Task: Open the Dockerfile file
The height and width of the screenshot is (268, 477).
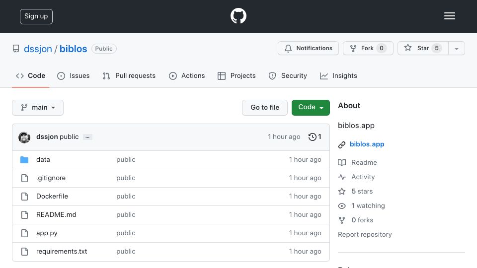Action: click(x=52, y=197)
